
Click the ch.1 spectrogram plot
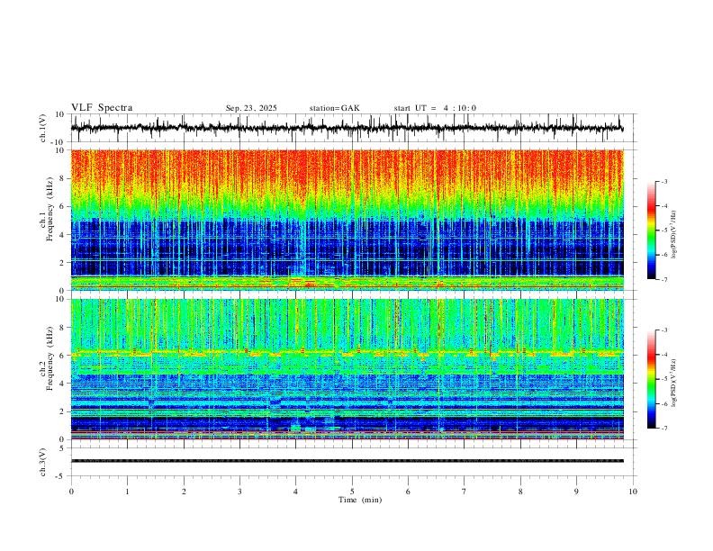347,220
